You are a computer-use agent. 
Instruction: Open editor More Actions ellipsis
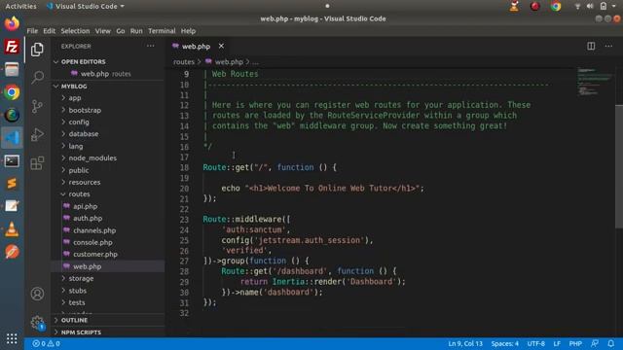608,46
